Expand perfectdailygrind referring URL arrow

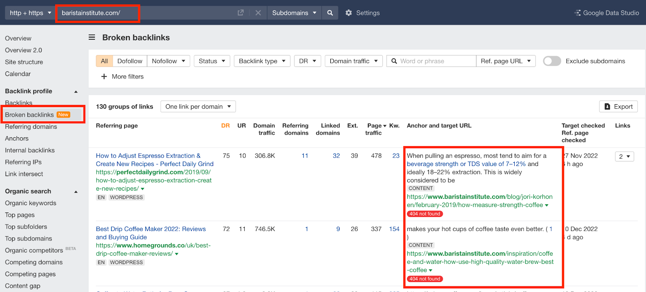click(x=143, y=189)
